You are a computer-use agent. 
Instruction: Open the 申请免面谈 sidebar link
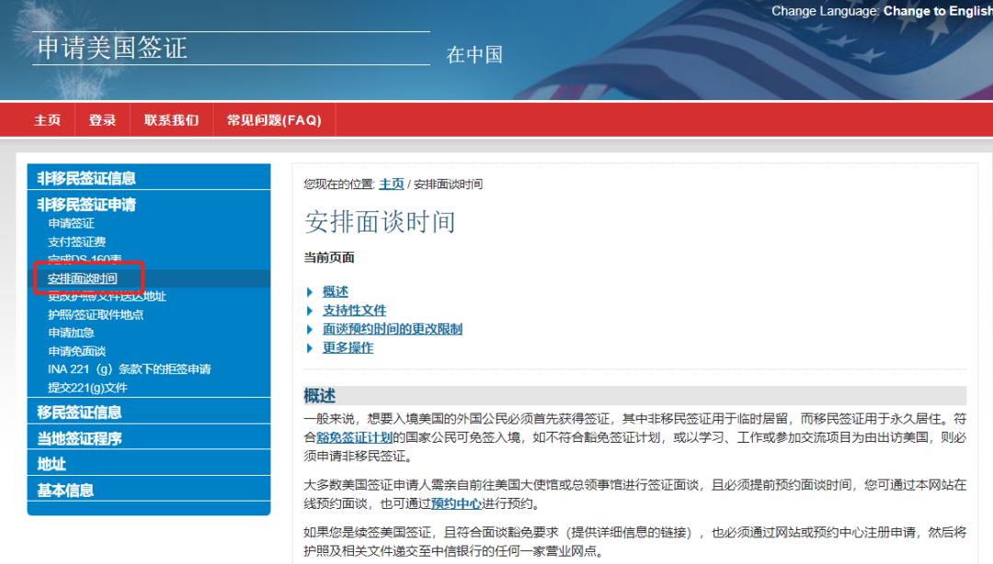click(76, 351)
